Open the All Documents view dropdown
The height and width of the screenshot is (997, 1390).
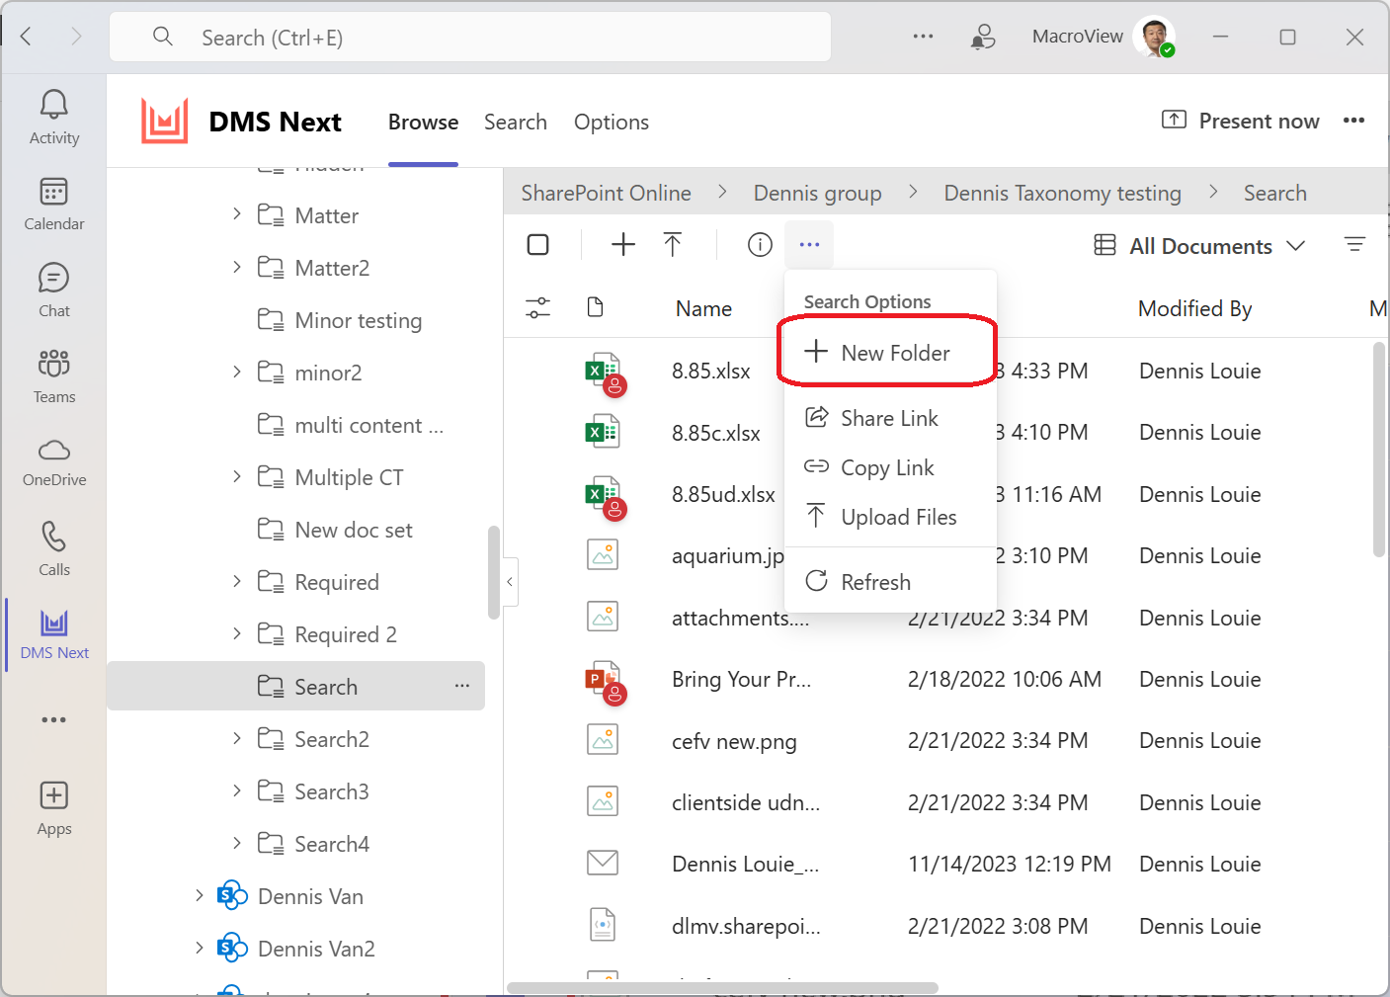[x=1200, y=246]
